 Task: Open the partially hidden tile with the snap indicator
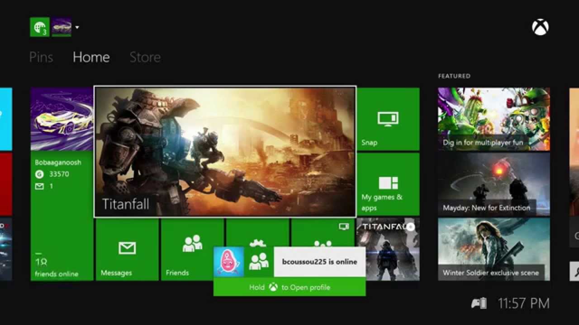point(323,233)
